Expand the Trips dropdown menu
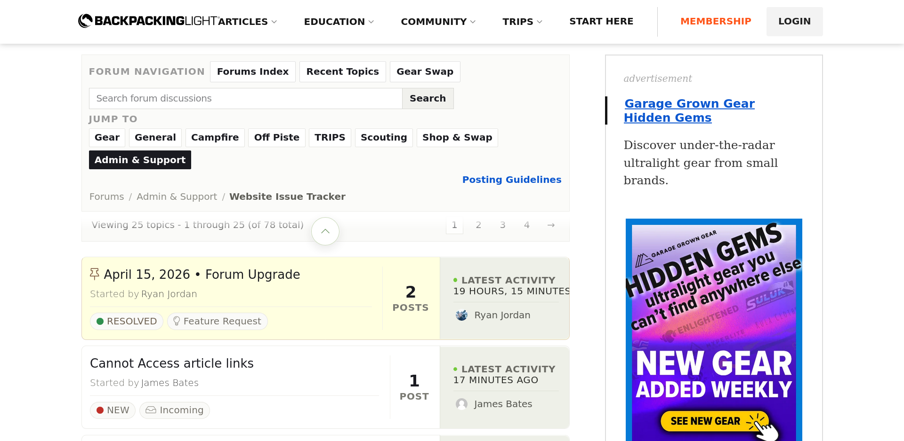The image size is (904, 441). coord(523,22)
